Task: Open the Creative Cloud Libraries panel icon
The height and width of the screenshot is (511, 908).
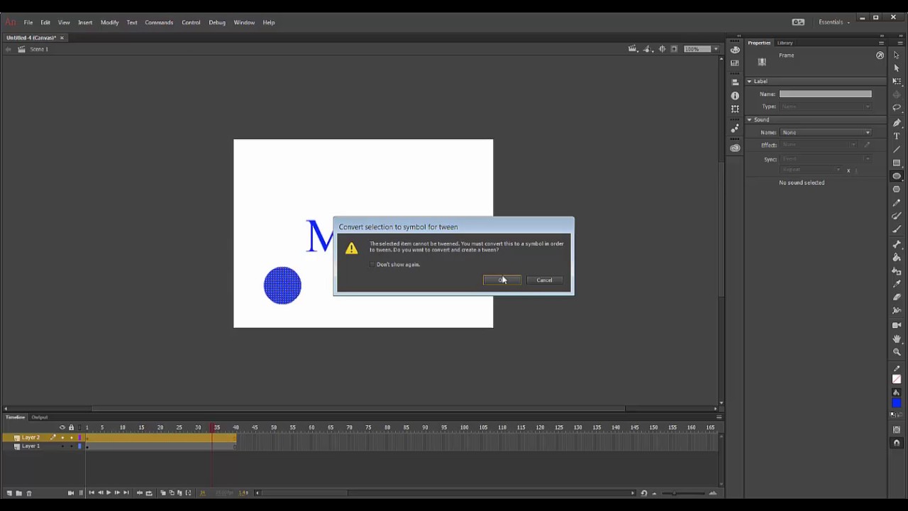Action: [x=735, y=148]
